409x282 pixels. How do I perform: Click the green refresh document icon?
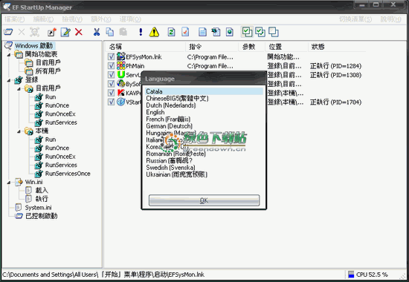171,32
